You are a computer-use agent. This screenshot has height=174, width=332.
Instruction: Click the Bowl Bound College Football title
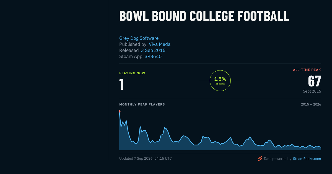coord(204,16)
